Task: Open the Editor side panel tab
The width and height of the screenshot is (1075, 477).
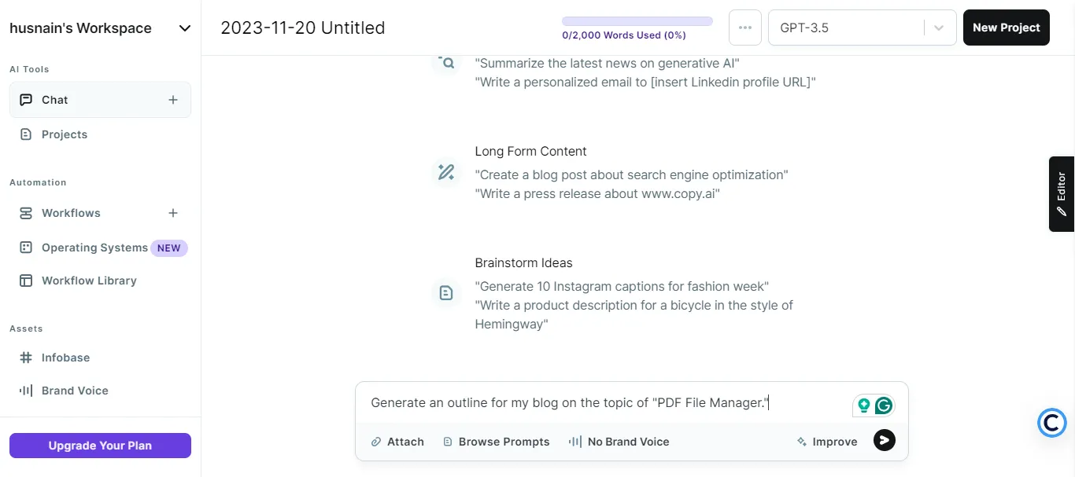Action: tap(1062, 193)
